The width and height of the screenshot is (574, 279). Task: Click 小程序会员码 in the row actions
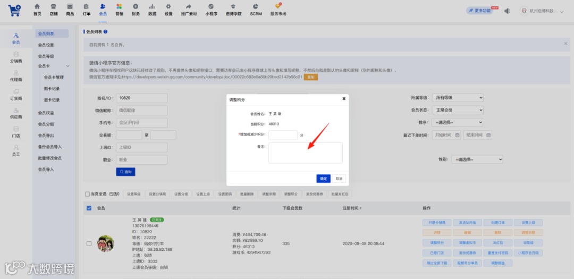pos(528,253)
